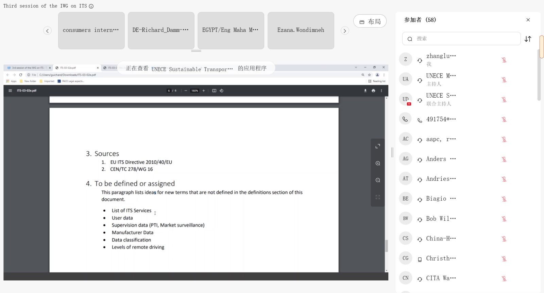
Task: Click the phone avatar of caller 491754
Action: pos(405,119)
